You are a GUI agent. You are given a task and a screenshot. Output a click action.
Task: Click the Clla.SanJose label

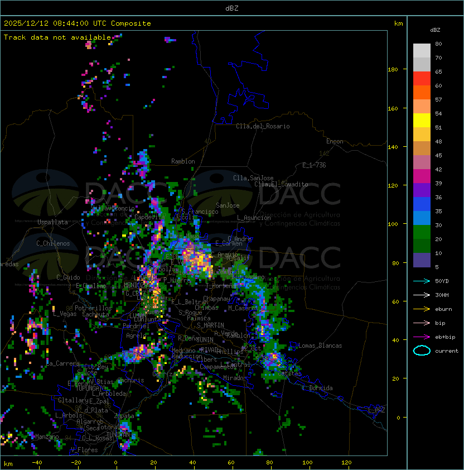pyautogui.click(x=253, y=178)
